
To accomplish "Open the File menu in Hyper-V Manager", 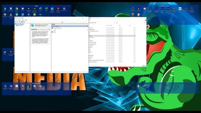I will (16, 20).
